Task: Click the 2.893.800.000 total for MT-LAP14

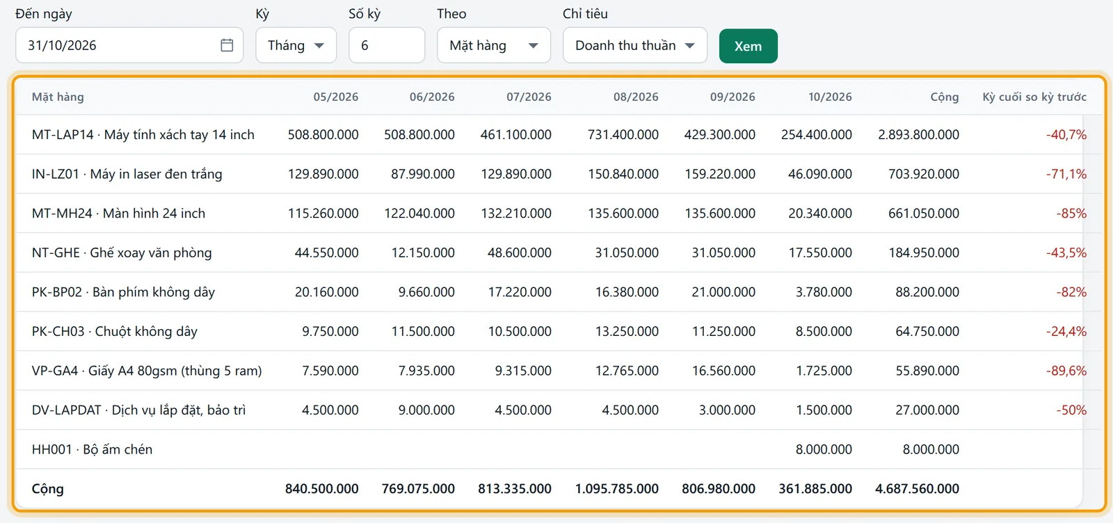Action: click(x=918, y=134)
